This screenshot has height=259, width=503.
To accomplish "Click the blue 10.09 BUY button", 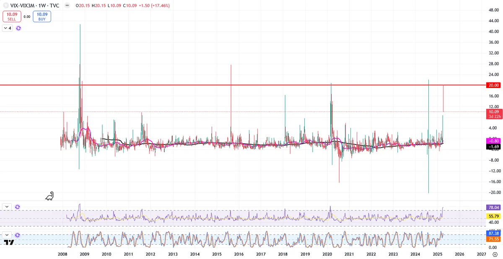I will point(42,16).
